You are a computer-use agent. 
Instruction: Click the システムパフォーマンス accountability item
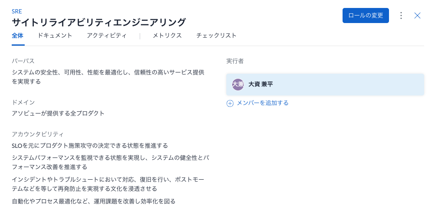coord(110,162)
